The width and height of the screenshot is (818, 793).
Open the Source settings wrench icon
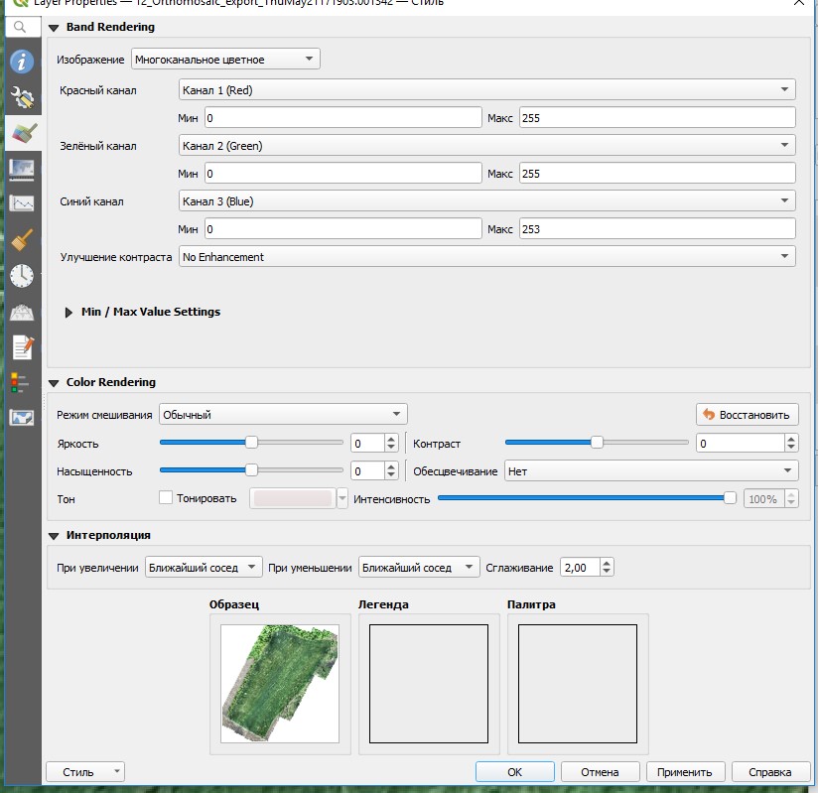[21, 96]
